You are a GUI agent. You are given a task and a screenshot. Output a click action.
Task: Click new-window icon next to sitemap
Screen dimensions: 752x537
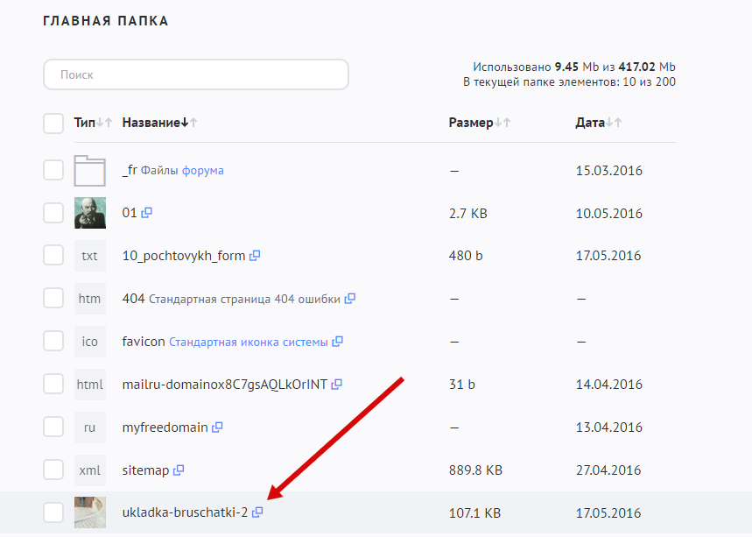coord(179,470)
